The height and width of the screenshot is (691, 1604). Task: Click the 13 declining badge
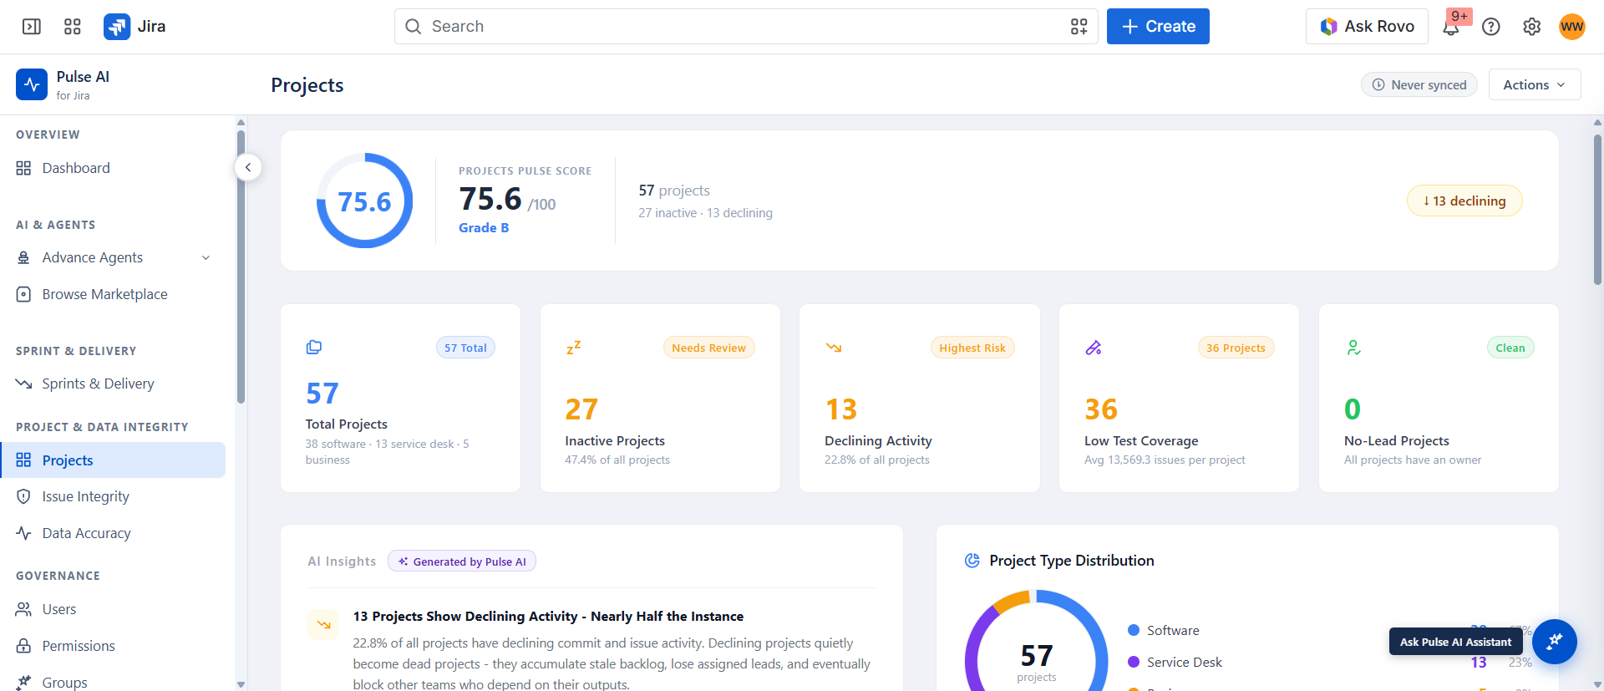pos(1464,201)
